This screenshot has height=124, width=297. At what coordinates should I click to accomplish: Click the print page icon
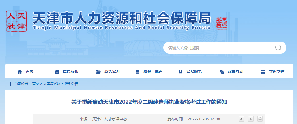point(260,119)
